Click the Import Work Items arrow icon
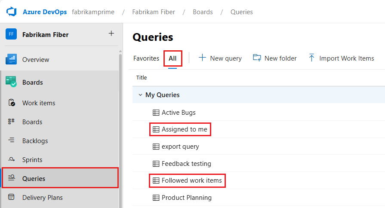The width and height of the screenshot is (385, 208). tap(311, 58)
